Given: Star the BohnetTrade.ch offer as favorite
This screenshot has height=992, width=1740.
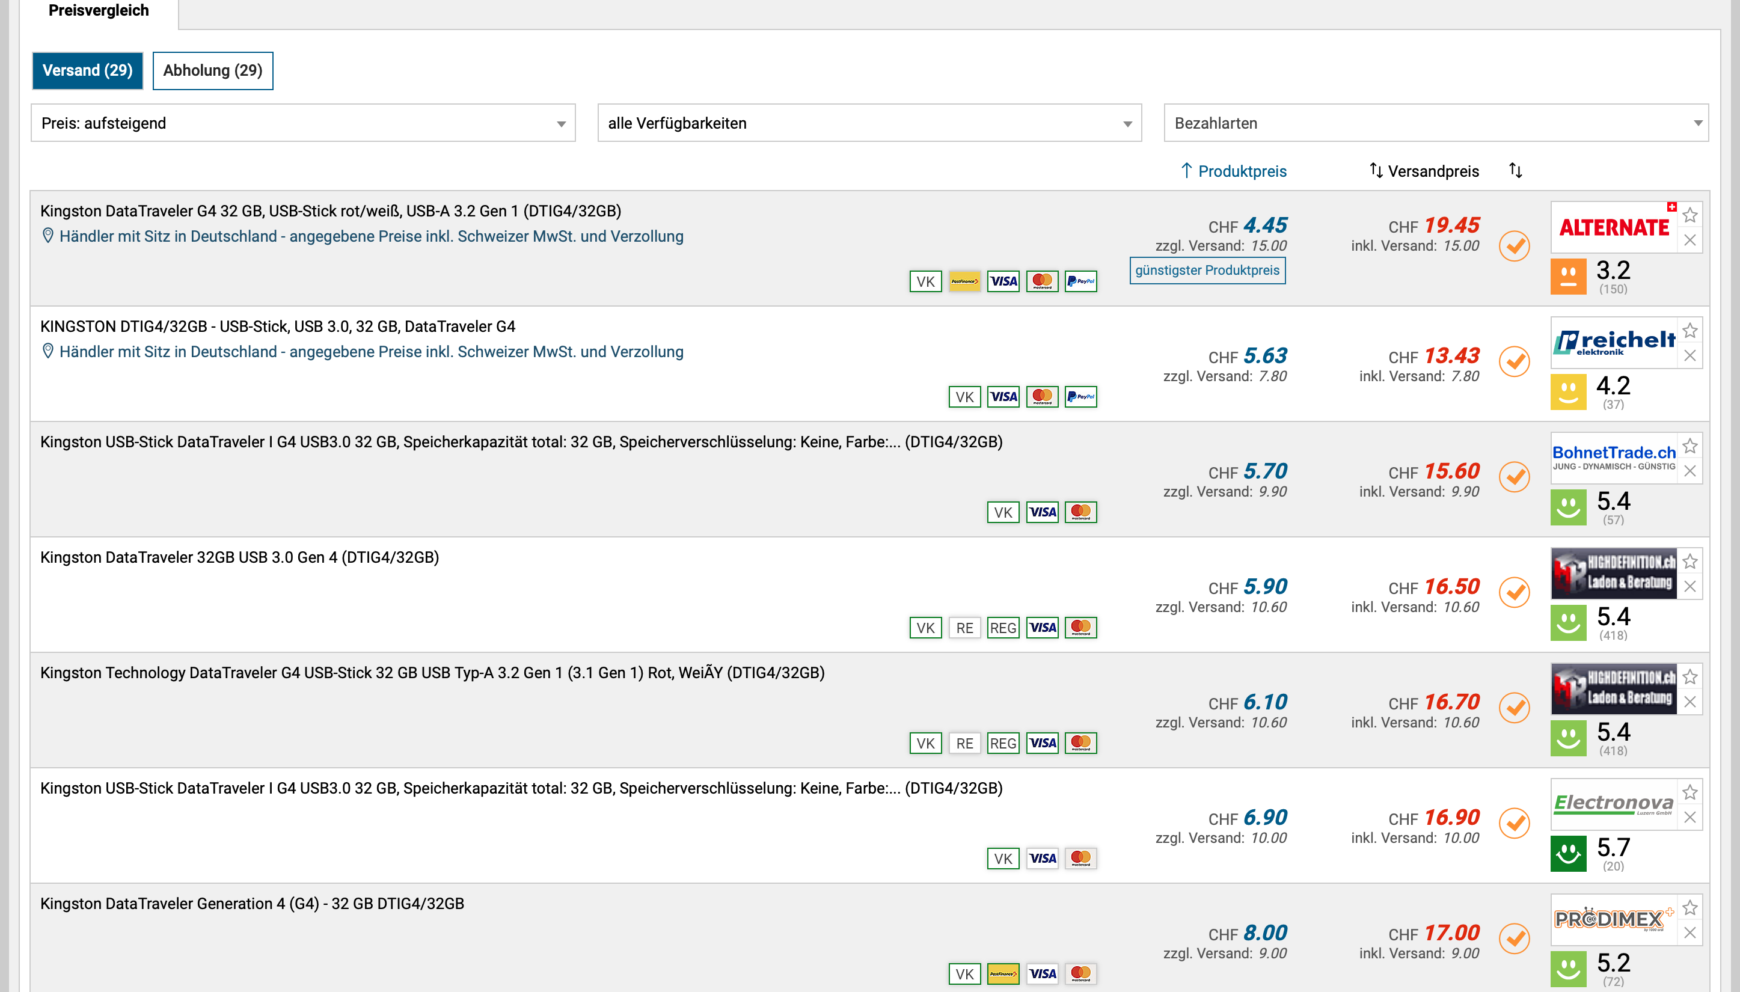Looking at the screenshot, I should [x=1689, y=446].
